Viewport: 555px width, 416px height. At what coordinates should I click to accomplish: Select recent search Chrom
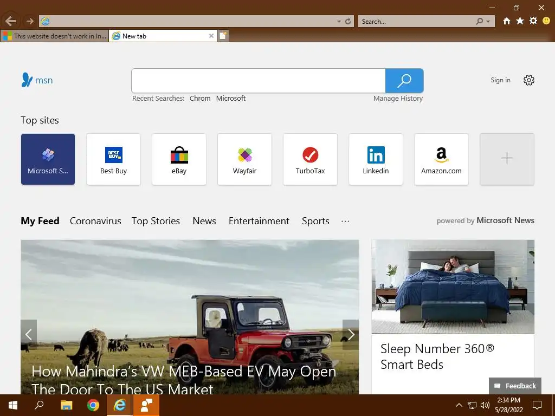[x=200, y=99]
